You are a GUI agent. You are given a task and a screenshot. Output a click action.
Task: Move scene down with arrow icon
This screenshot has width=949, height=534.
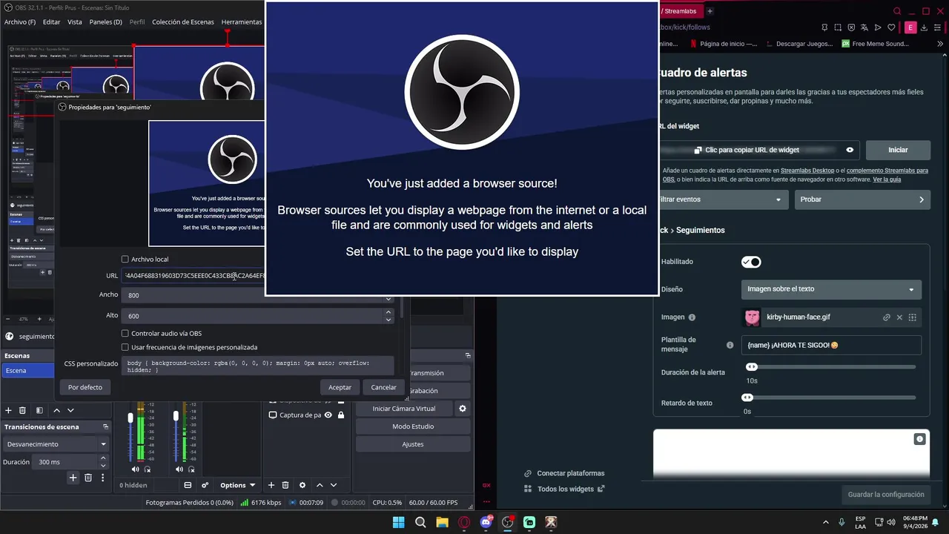(x=70, y=410)
